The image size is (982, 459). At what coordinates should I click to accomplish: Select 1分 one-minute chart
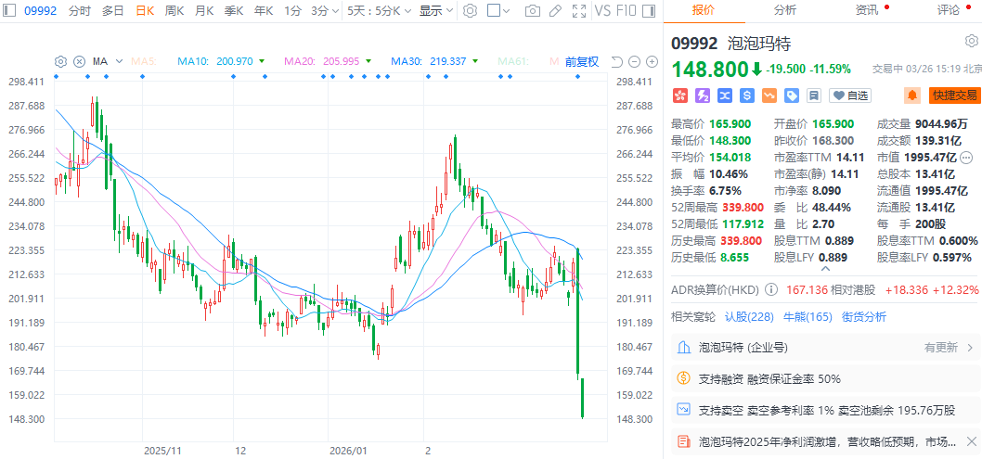coord(291,10)
